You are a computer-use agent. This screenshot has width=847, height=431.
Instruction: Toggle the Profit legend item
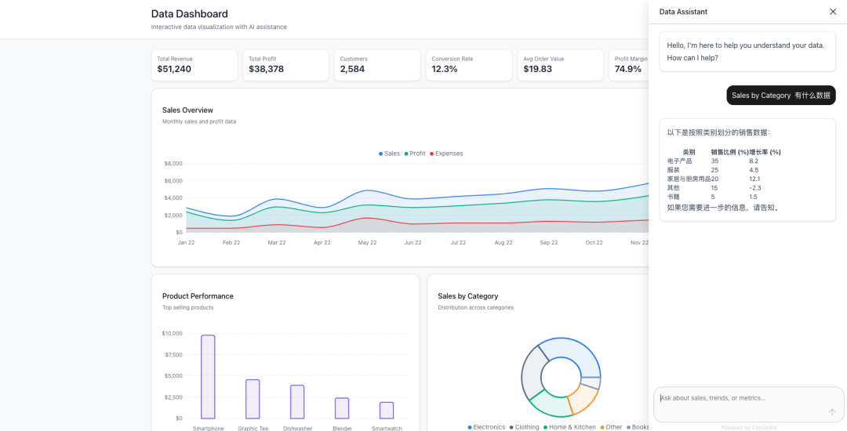tap(415, 154)
